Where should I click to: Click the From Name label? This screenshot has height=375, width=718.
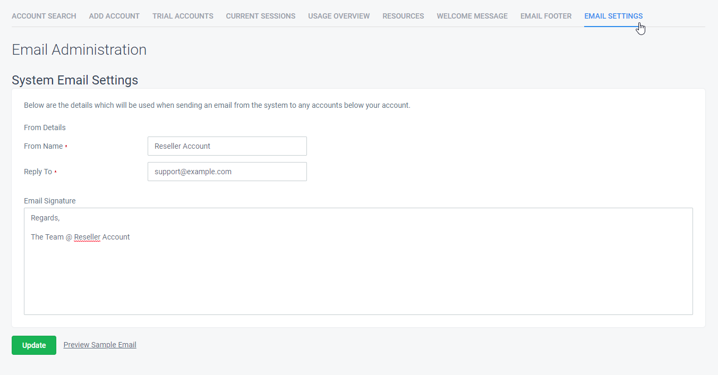coord(44,146)
